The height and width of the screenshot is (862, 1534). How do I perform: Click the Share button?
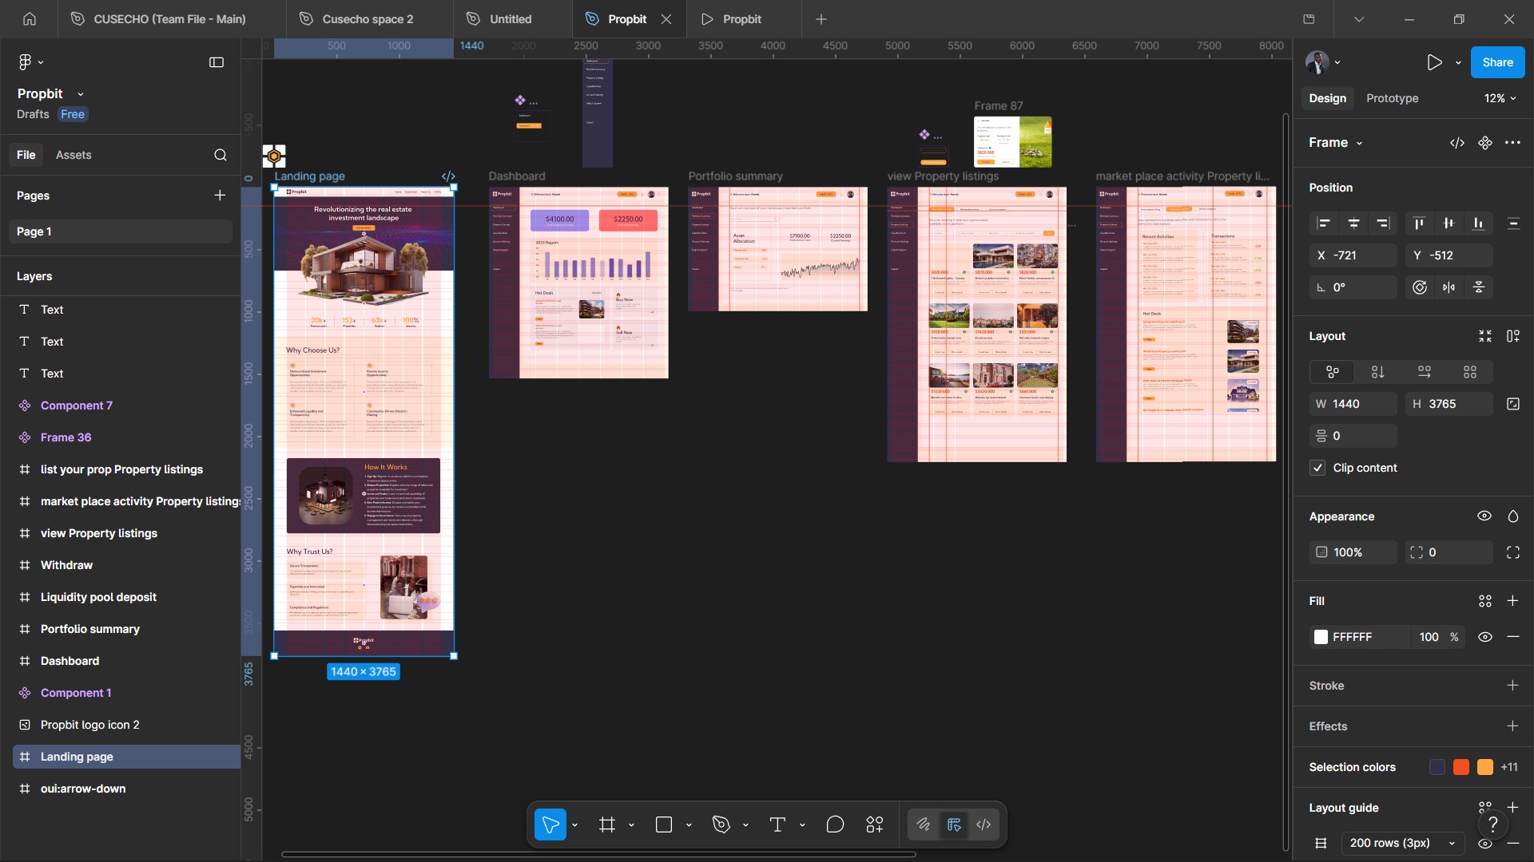(1497, 62)
